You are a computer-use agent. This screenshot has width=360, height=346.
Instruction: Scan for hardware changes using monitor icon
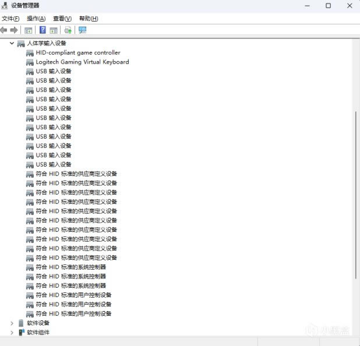click(82, 30)
